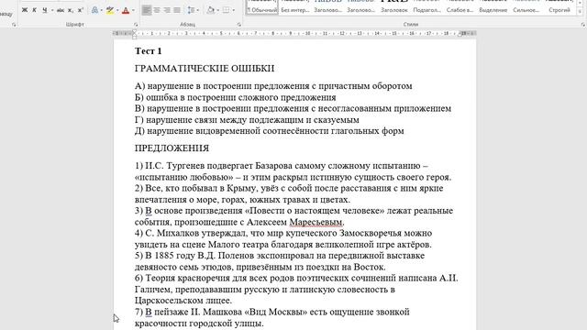Viewport: 587px width, 330px height.
Task: Apply the Заголовок style
Action: [393, 6]
